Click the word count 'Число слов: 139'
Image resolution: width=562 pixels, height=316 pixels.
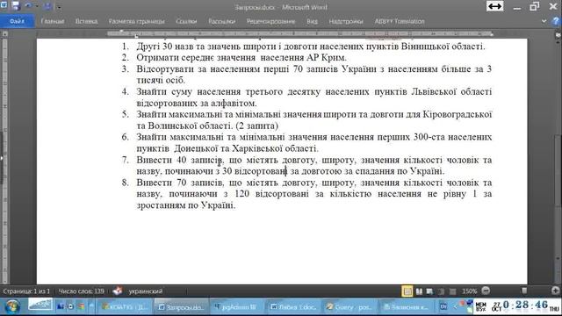tap(82, 291)
